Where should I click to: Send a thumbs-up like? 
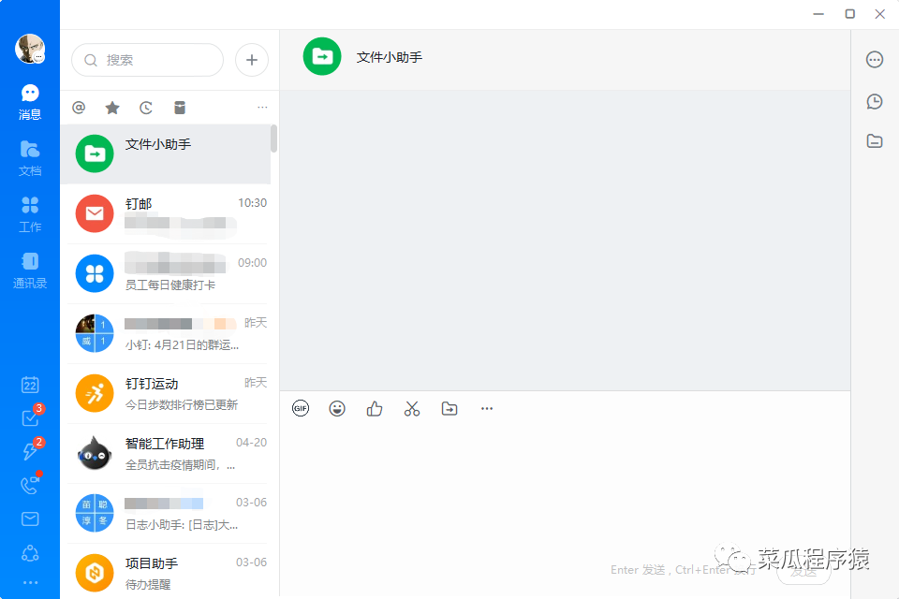click(375, 409)
